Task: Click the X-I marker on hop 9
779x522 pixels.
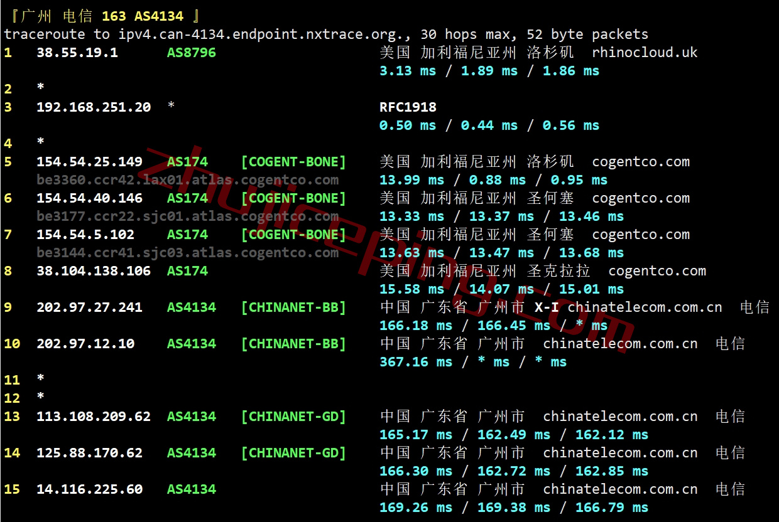Action: click(547, 307)
